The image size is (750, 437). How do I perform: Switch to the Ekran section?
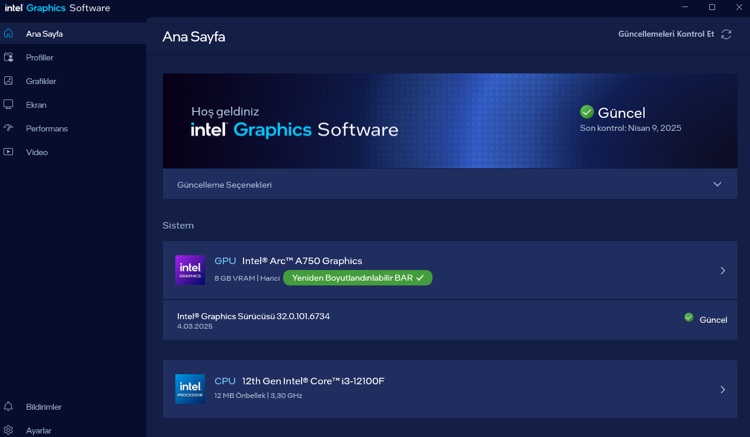click(73, 105)
